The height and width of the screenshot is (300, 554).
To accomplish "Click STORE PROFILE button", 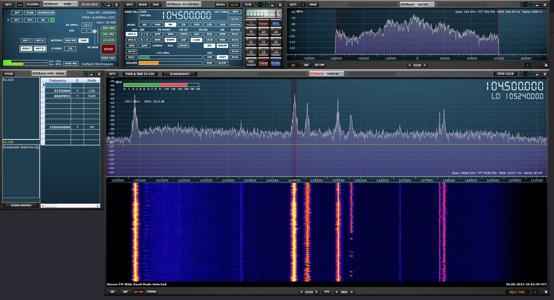I will coord(21,205).
